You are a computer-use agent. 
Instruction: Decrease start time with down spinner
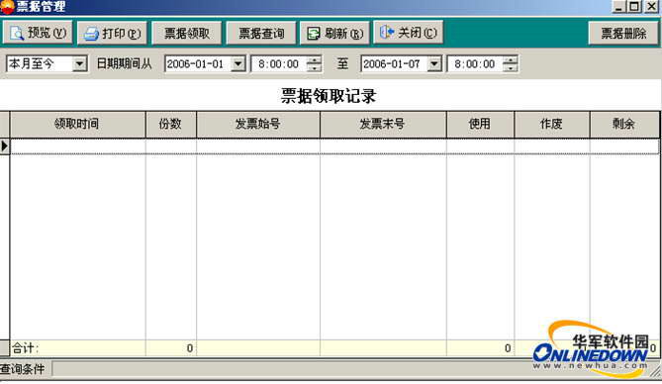(314, 68)
